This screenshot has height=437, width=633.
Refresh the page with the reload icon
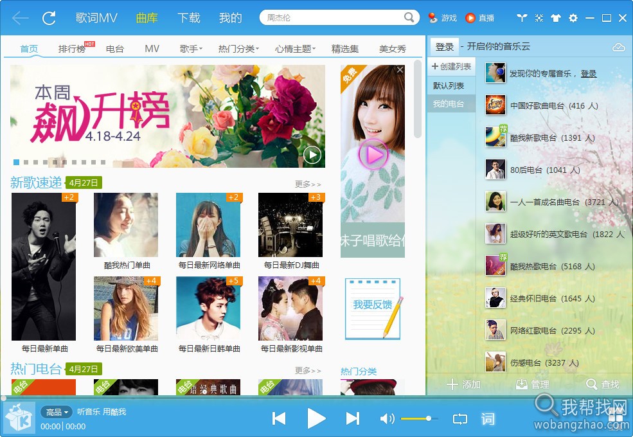(x=49, y=18)
